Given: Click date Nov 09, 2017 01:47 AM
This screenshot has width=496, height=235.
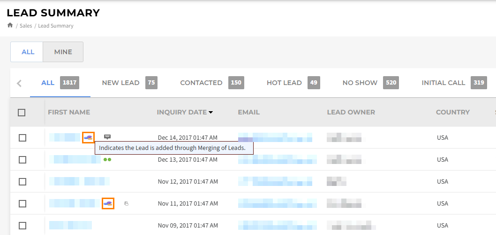Looking at the screenshot, I should pyautogui.click(x=188, y=226).
